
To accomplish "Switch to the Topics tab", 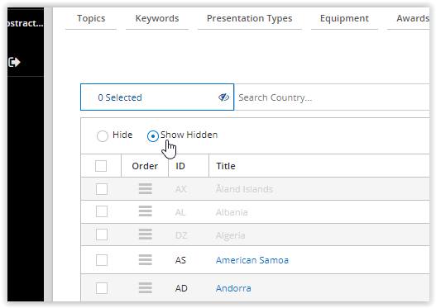I will (91, 19).
